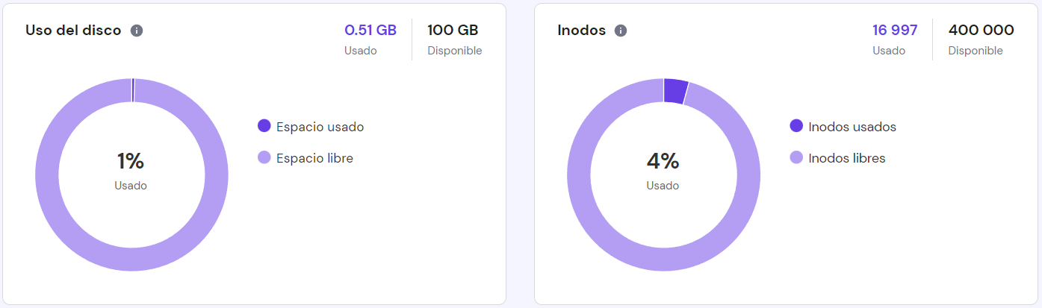Toggle the Espacio usado legend label
Viewport: 1042px width, 308px height.
320,127
